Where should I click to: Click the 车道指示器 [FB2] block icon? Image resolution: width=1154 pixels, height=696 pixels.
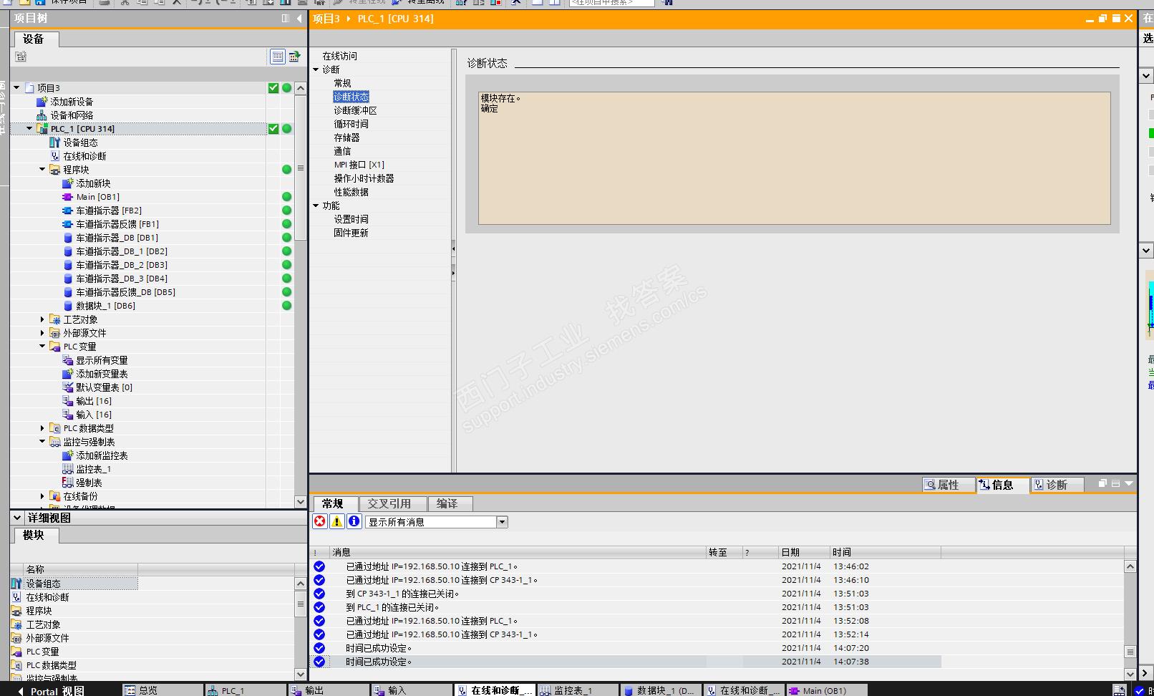(x=68, y=211)
